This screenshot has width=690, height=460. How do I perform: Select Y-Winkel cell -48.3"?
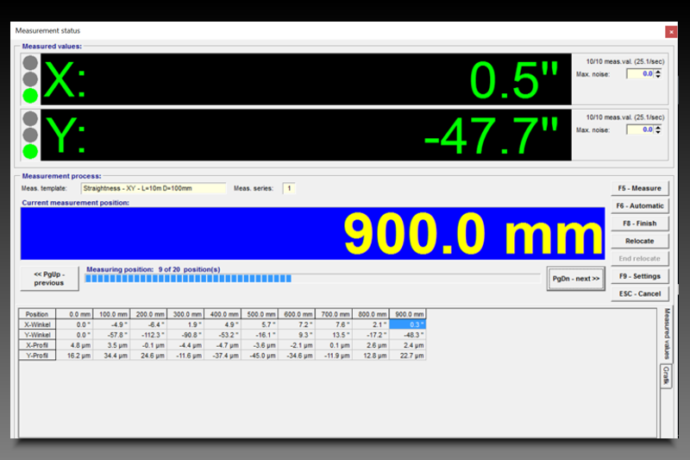[x=407, y=335]
